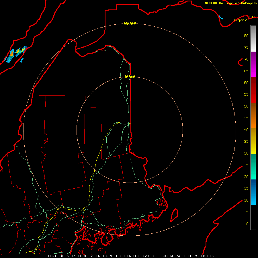This screenshot has height=258, width=258.
Task: Click the scale value 0
Action: (x=247, y=224)
